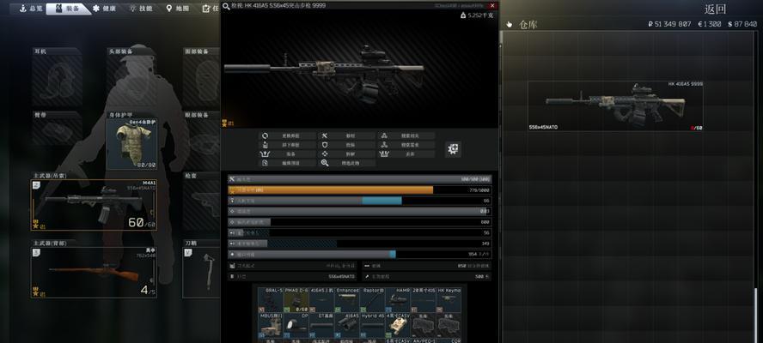Select the Gen4 body armor slot
The image size is (763, 343).
click(131, 143)
